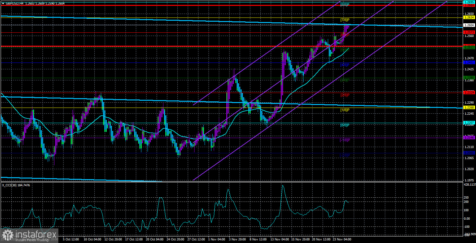Click the 250 value on CCI scale

[466, 197]
